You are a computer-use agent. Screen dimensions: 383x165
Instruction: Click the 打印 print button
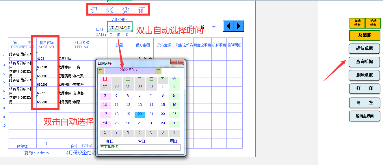click(364, 89)
